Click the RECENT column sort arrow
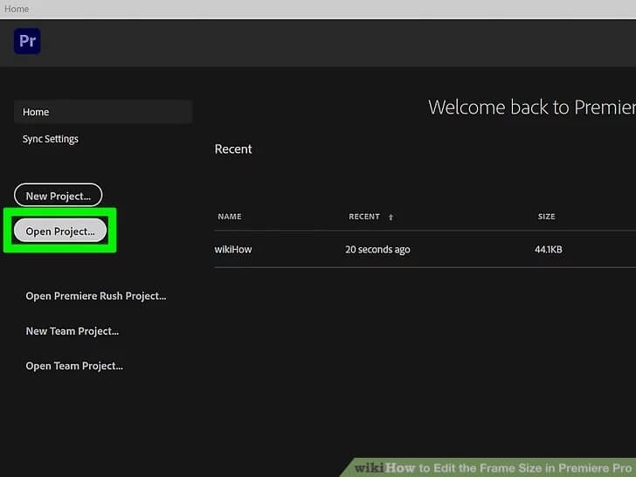 [x=391, y=217]
